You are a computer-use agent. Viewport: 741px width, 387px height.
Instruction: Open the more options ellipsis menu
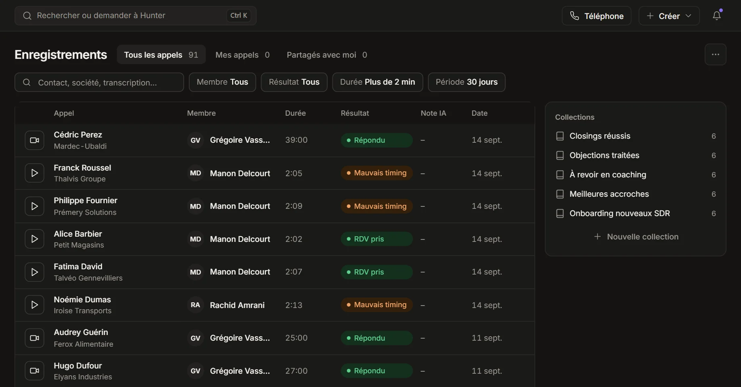[716, 54]
